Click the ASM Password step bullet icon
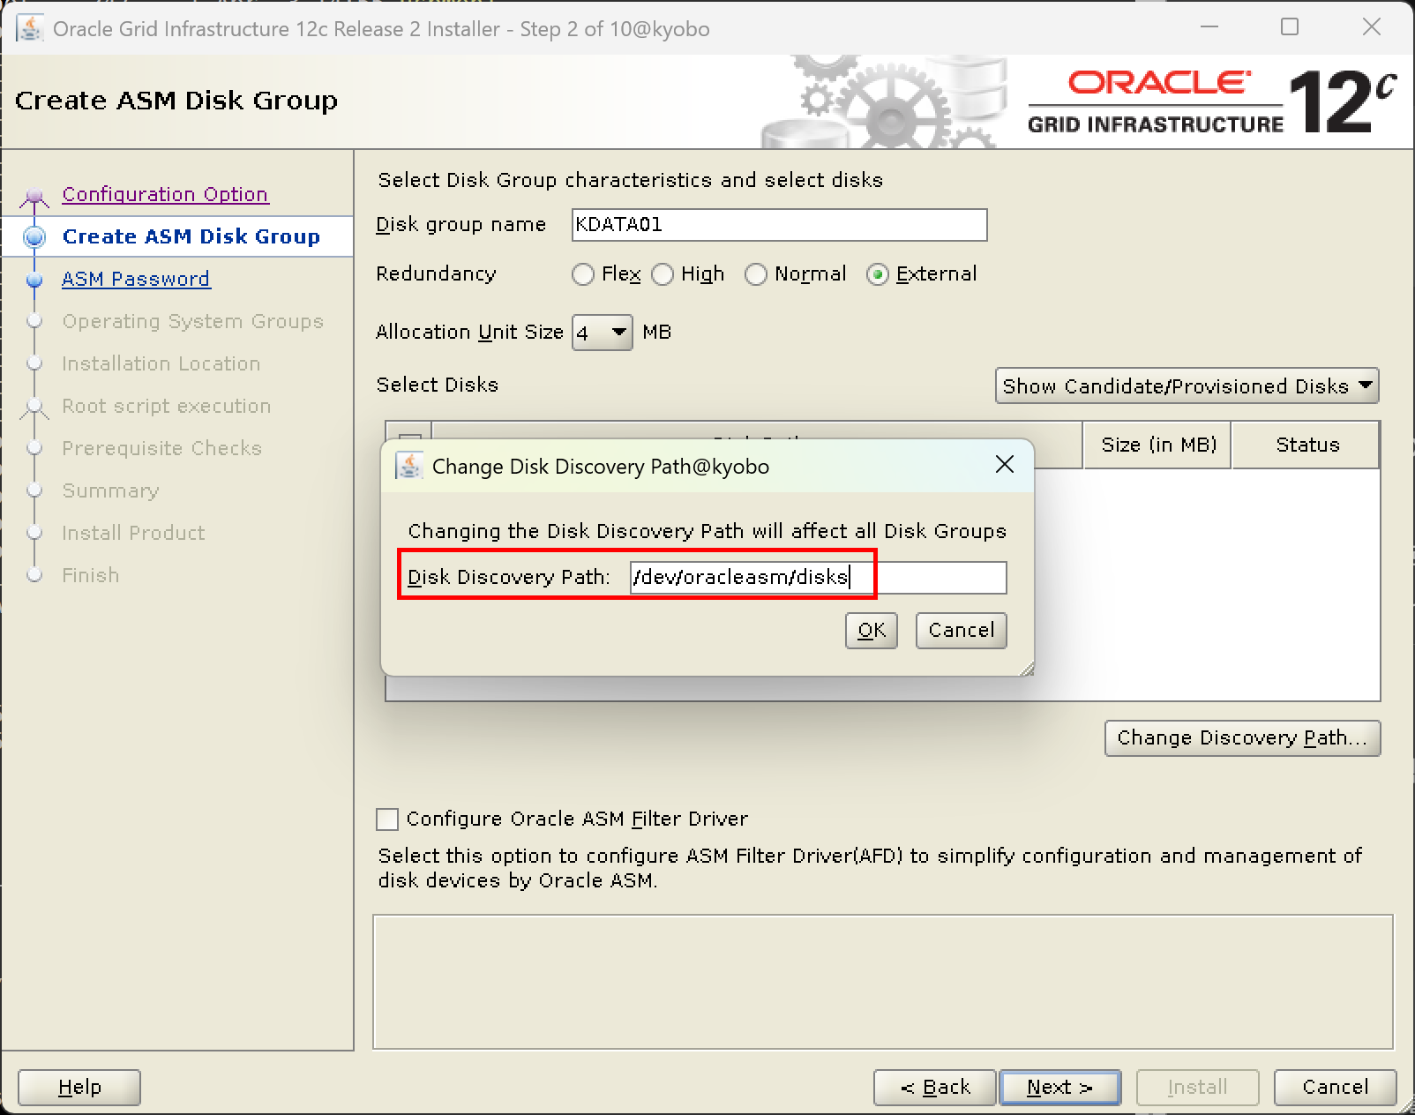 coord(34,280)
